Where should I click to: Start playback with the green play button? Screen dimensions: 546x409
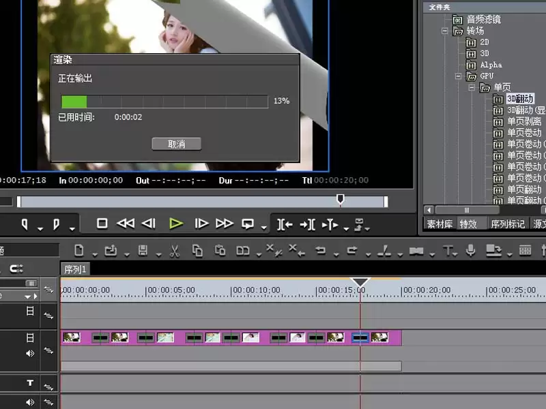click(176, 224)
